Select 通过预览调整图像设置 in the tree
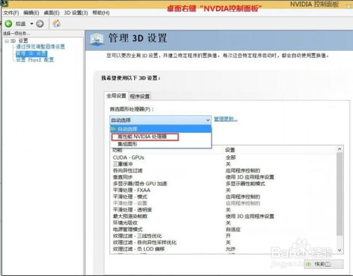This screenshot has height=276, width=353. pos(40,47)
